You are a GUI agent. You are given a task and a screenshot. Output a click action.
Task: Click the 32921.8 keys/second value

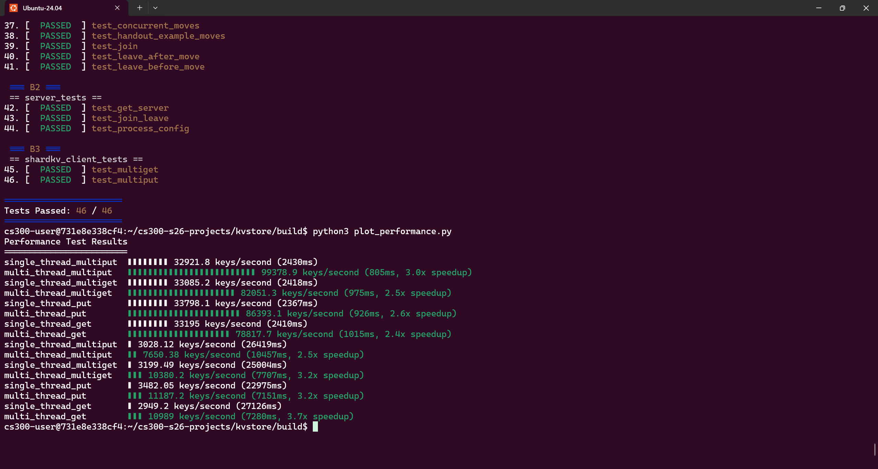pos(223,262)
